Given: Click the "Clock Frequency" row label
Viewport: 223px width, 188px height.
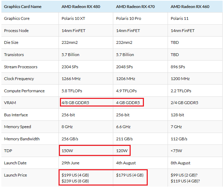Looking at the screenshot, I should coord(19,79).
